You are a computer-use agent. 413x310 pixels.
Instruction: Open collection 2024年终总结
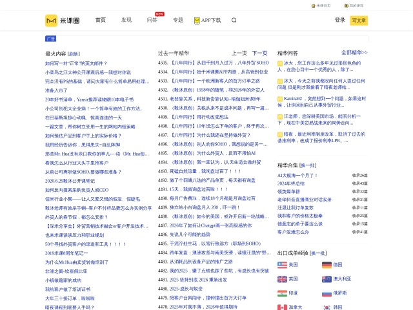(291, 183)
